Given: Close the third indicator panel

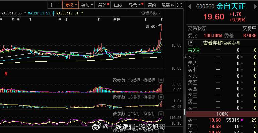Looking at the screenshot, I should 161,114.
